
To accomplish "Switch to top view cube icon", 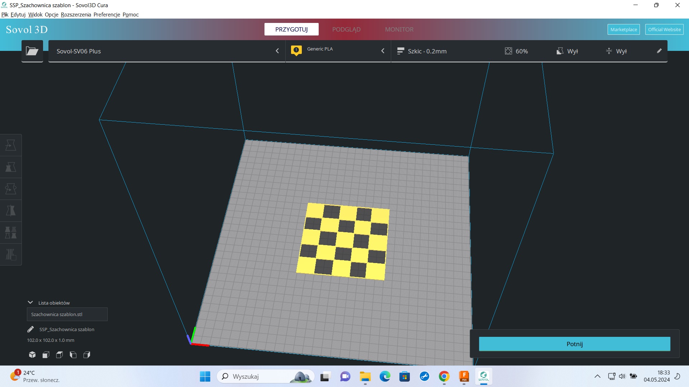I will tap(60, 355).
